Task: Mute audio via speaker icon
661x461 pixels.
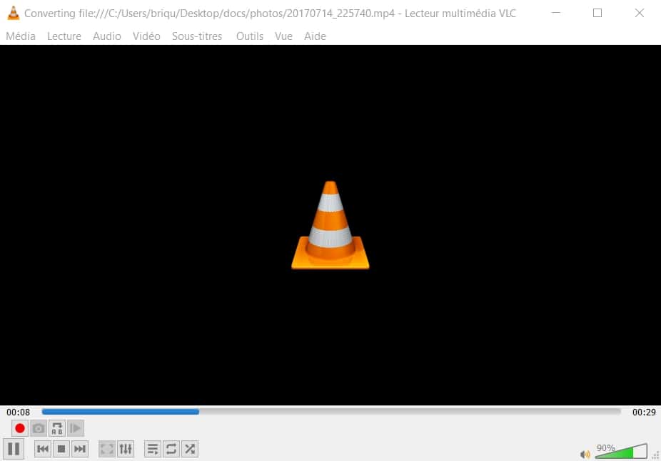Action: pos(585,455)
